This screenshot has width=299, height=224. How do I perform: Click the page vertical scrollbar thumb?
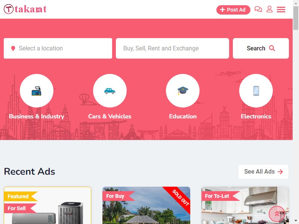point(296,18)
